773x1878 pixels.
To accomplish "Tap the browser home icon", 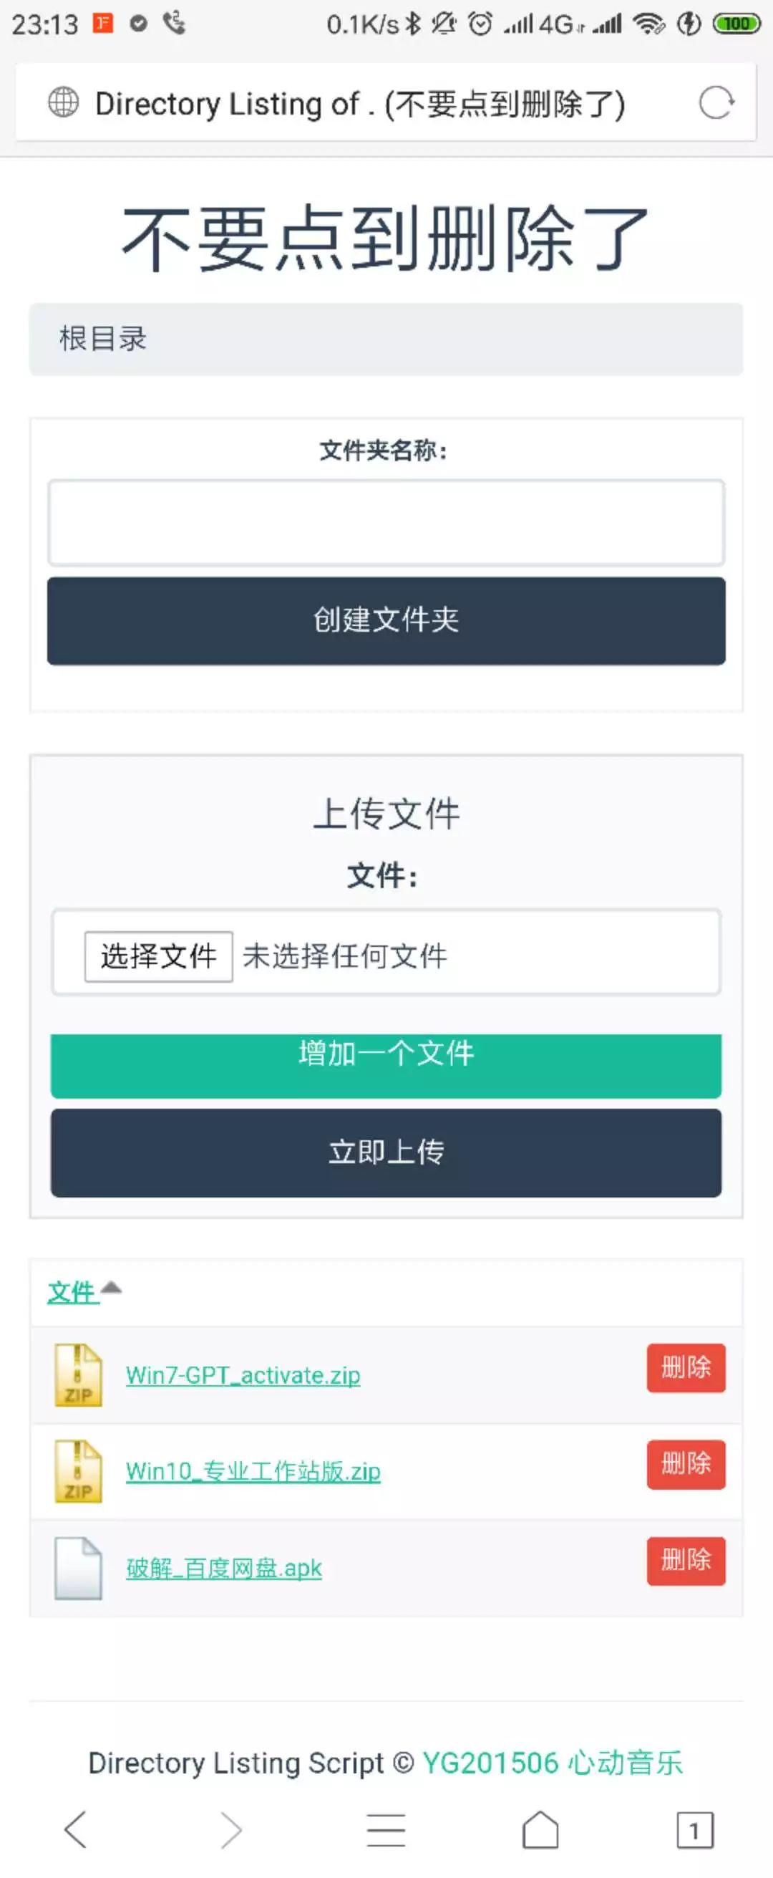I will click(540, 1830).
